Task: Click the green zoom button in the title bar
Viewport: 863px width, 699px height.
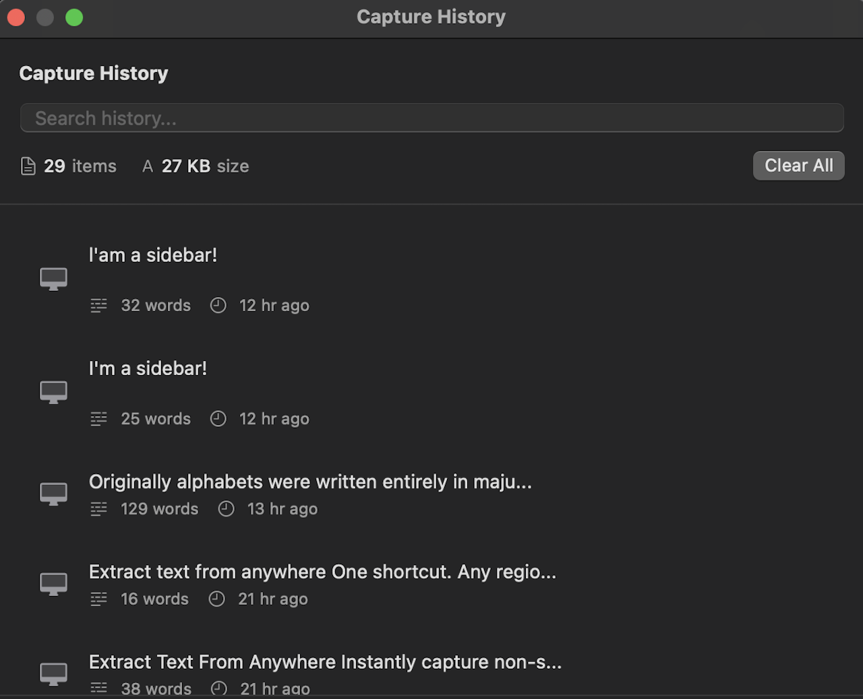Action: point(74,17)
